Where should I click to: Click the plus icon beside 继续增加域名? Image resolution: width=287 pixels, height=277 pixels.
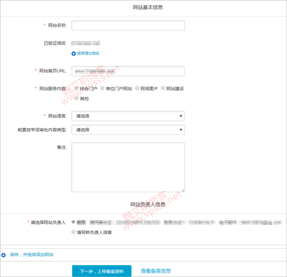click(x=74, y=53)
